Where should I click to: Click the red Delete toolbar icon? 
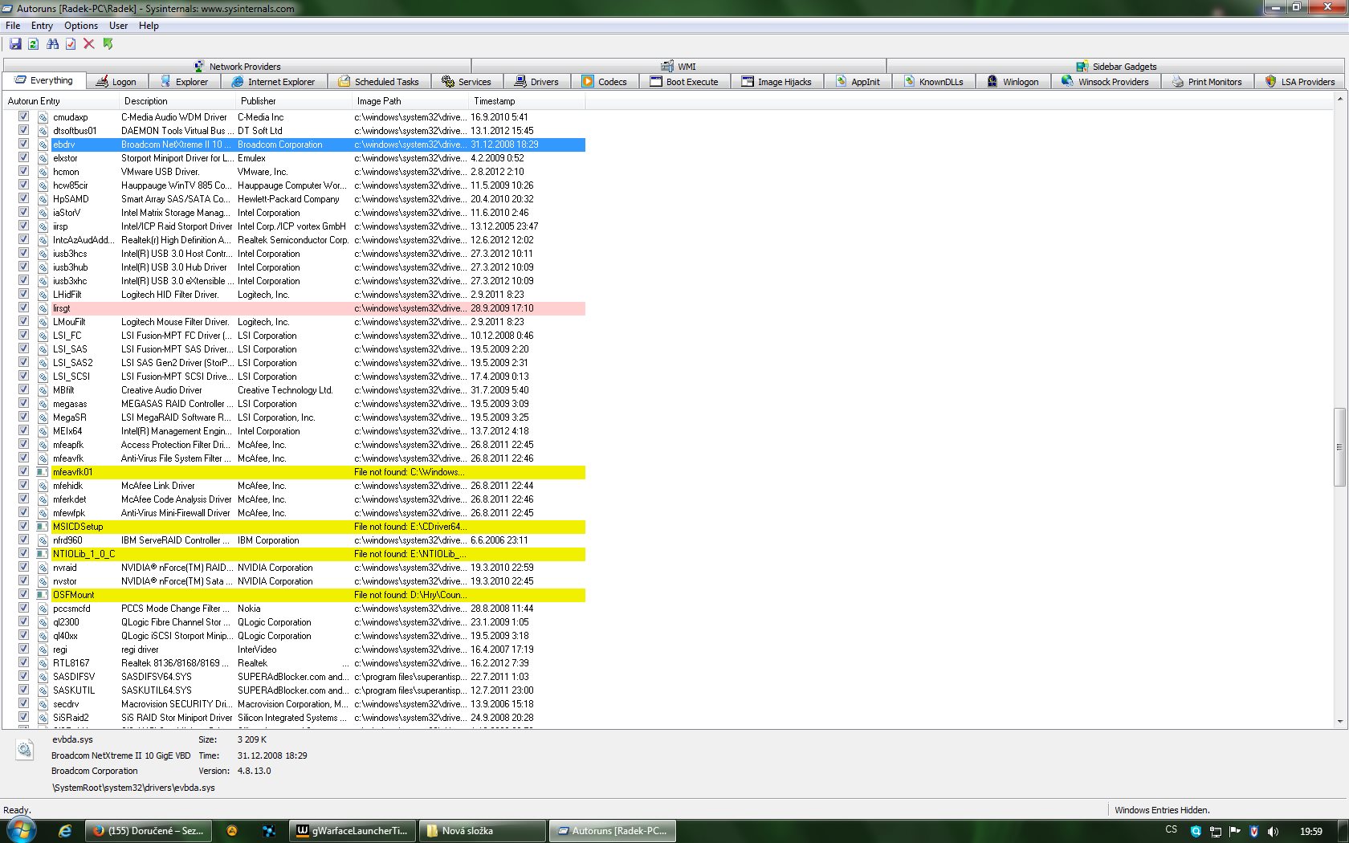(89, 44)
